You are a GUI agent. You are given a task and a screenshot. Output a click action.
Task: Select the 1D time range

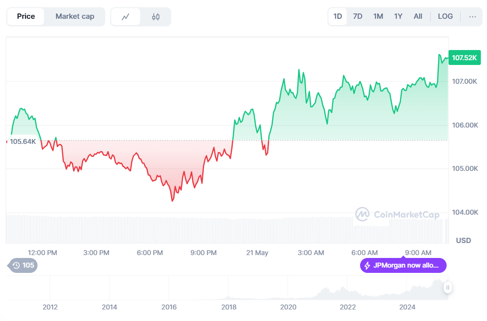337,16
